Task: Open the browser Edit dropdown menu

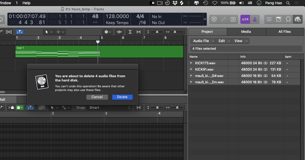Action: (x=224, y=41)
